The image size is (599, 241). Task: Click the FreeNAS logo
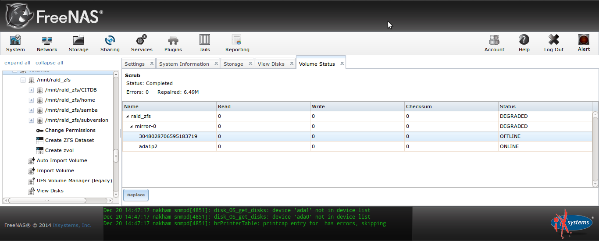click(x=54, y=16)
